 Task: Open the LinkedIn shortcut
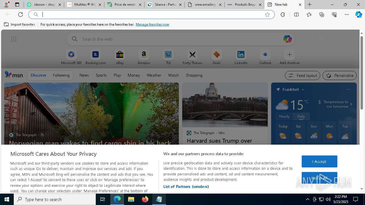(241, 57)
